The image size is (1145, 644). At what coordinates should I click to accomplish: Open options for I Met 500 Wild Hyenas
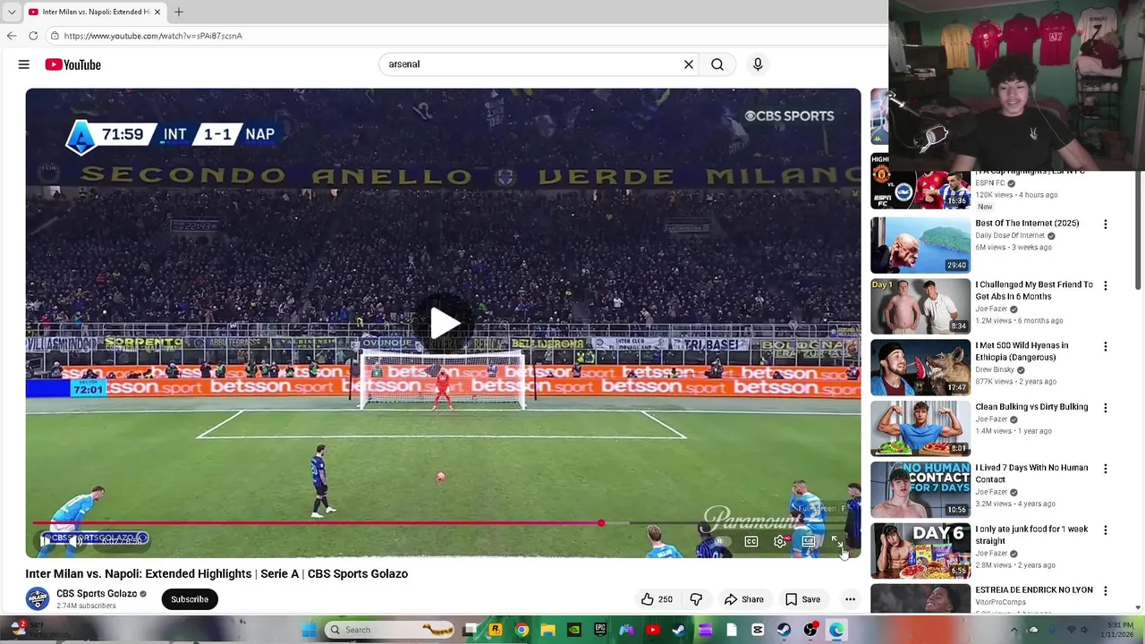[1105, 346]
